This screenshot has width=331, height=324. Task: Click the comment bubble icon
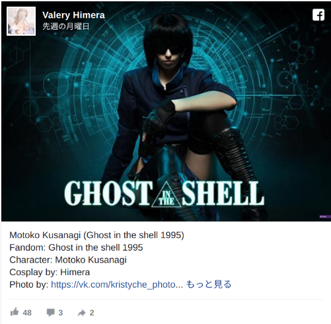50,312
